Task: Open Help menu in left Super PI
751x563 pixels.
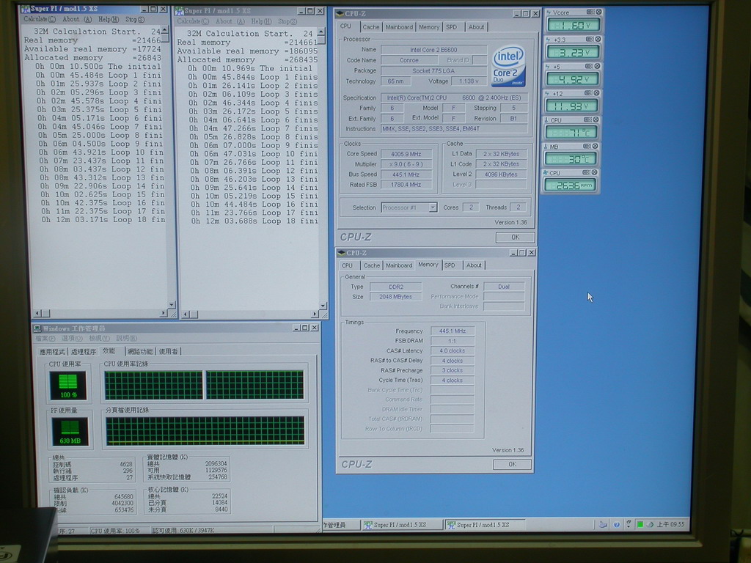Action: tap(109, 19)
